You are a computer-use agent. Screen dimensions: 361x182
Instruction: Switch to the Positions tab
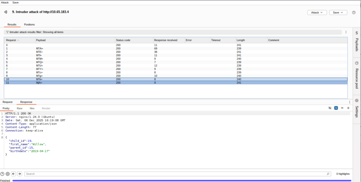(29, 25)
